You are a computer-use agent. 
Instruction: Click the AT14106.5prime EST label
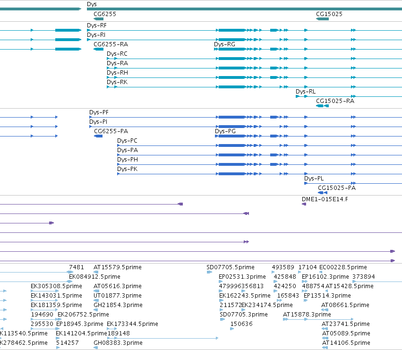coord(346,343)
